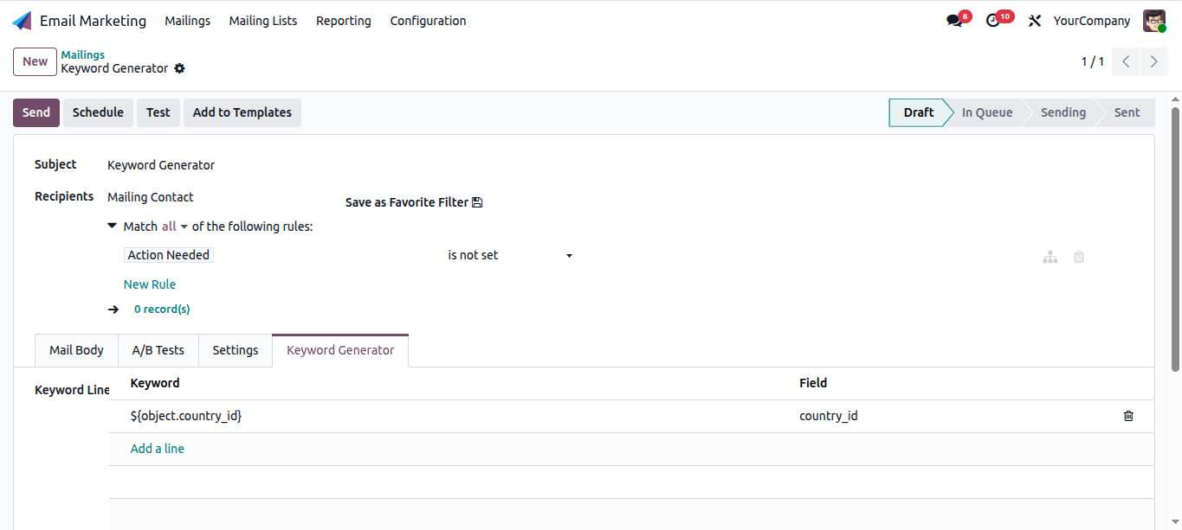Go to the next record arrow
Image resolution: width=1182 pixels, height=530 pixels.
[1153, 61]
